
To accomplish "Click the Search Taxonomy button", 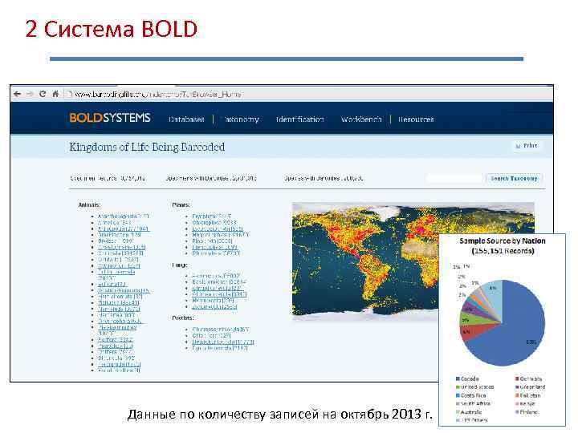I will [514, 179].
